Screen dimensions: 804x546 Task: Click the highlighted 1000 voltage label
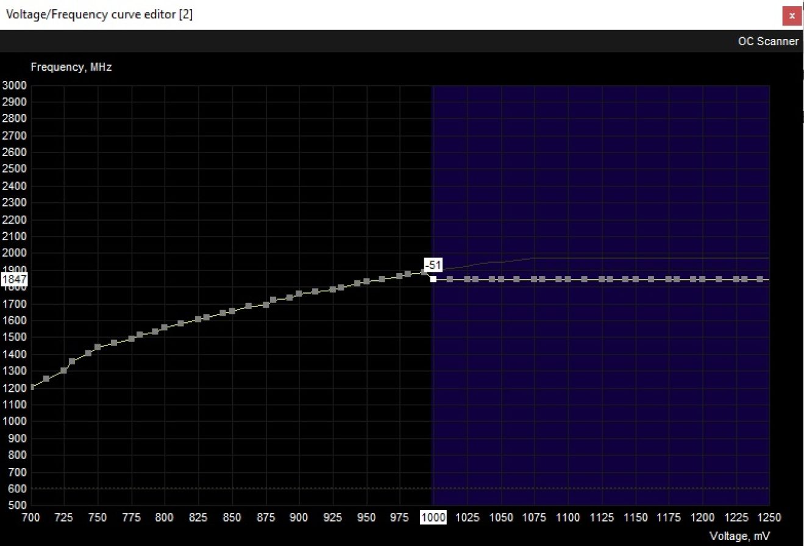pyautogui.click(x=433, y=517)
